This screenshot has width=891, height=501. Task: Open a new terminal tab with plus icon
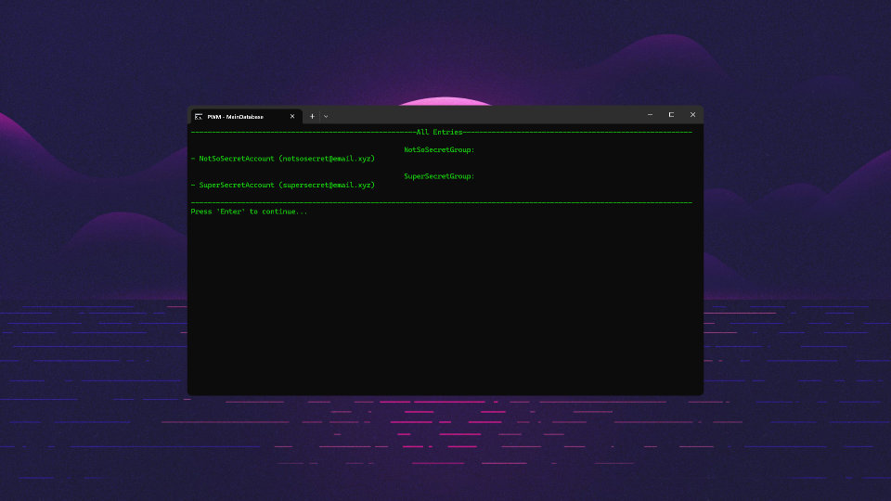point(312,116)
